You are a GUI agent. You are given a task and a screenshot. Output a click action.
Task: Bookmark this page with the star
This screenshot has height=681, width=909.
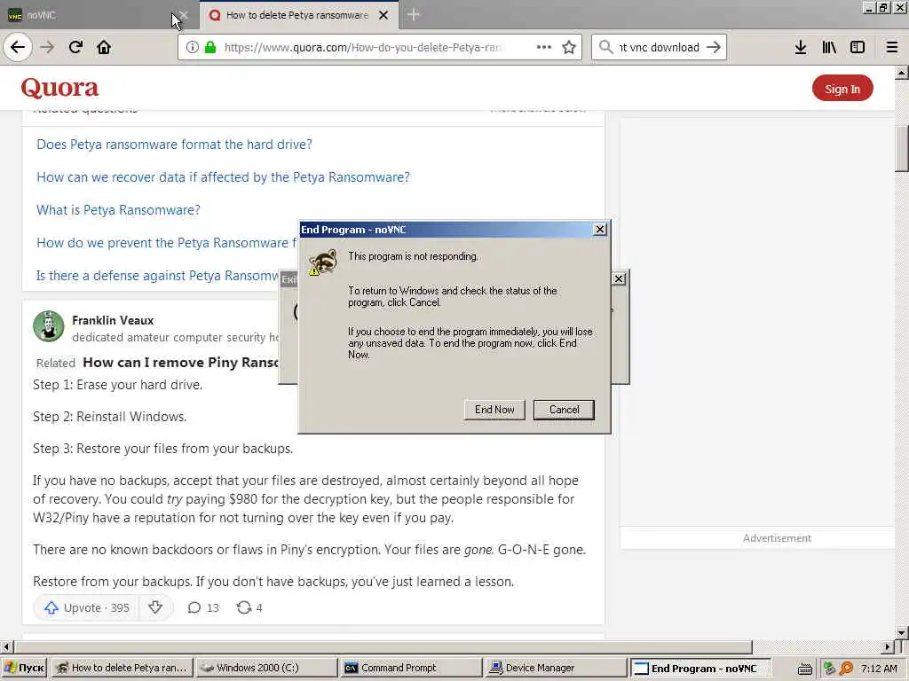[569, 47]
